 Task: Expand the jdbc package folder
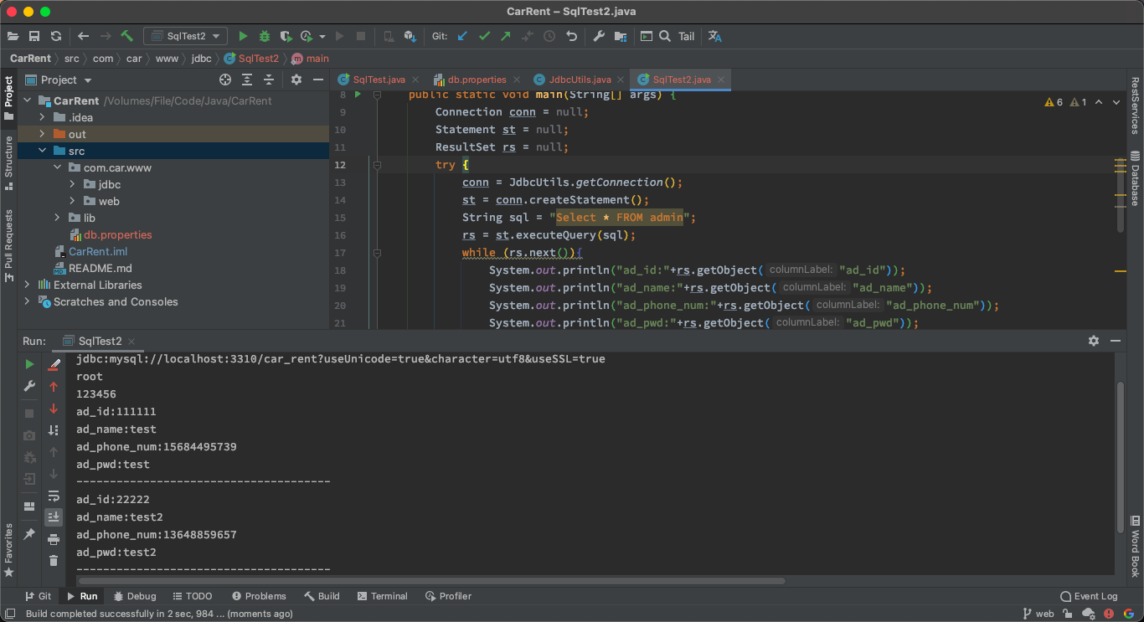73,184
